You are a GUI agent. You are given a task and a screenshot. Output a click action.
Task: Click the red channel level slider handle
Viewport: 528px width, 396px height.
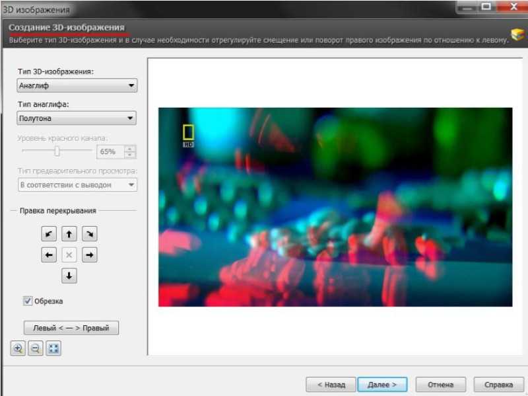point(57,151)
